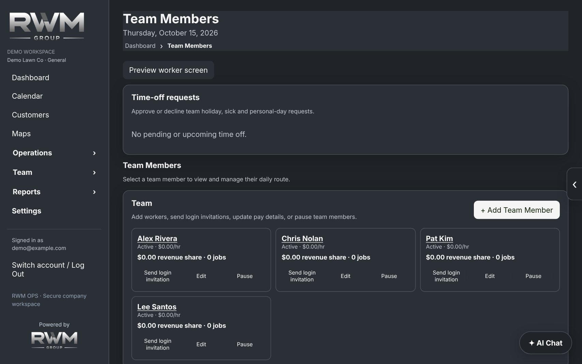Image resolution: width=582 pixels, height=364 pixels.
Task: Click Lee Santos's 'Active · $0.00/hr' status
Action: (159, 315)
